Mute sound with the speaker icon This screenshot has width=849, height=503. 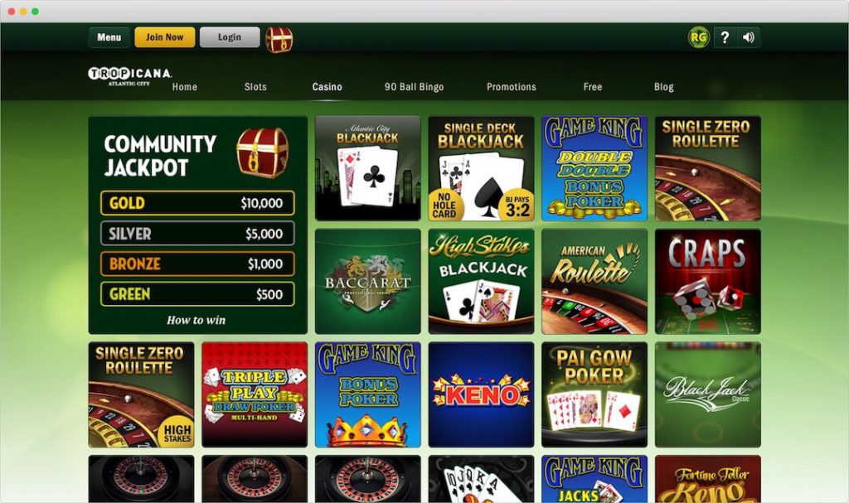coord(749,37)
